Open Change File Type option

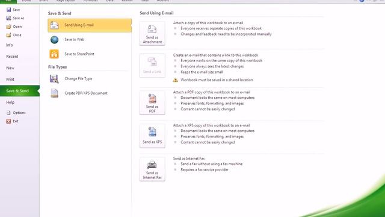click(90, 79)
